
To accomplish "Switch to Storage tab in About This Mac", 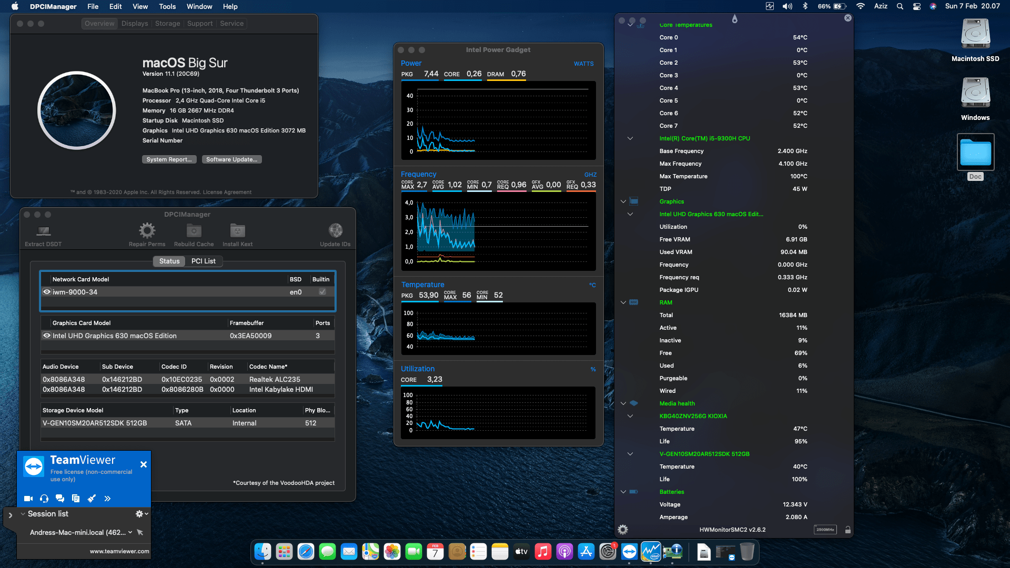I will click(x=168, y=23).
